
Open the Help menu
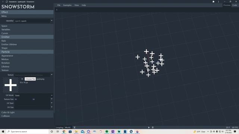tap(84, 5)
